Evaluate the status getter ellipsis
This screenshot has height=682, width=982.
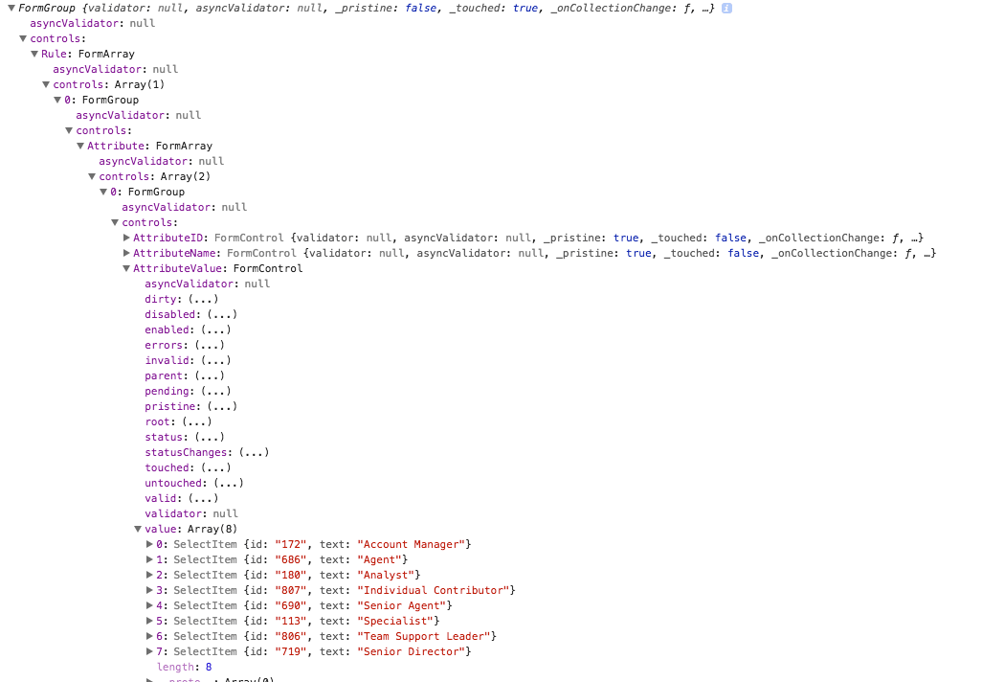tap(210, 437)
